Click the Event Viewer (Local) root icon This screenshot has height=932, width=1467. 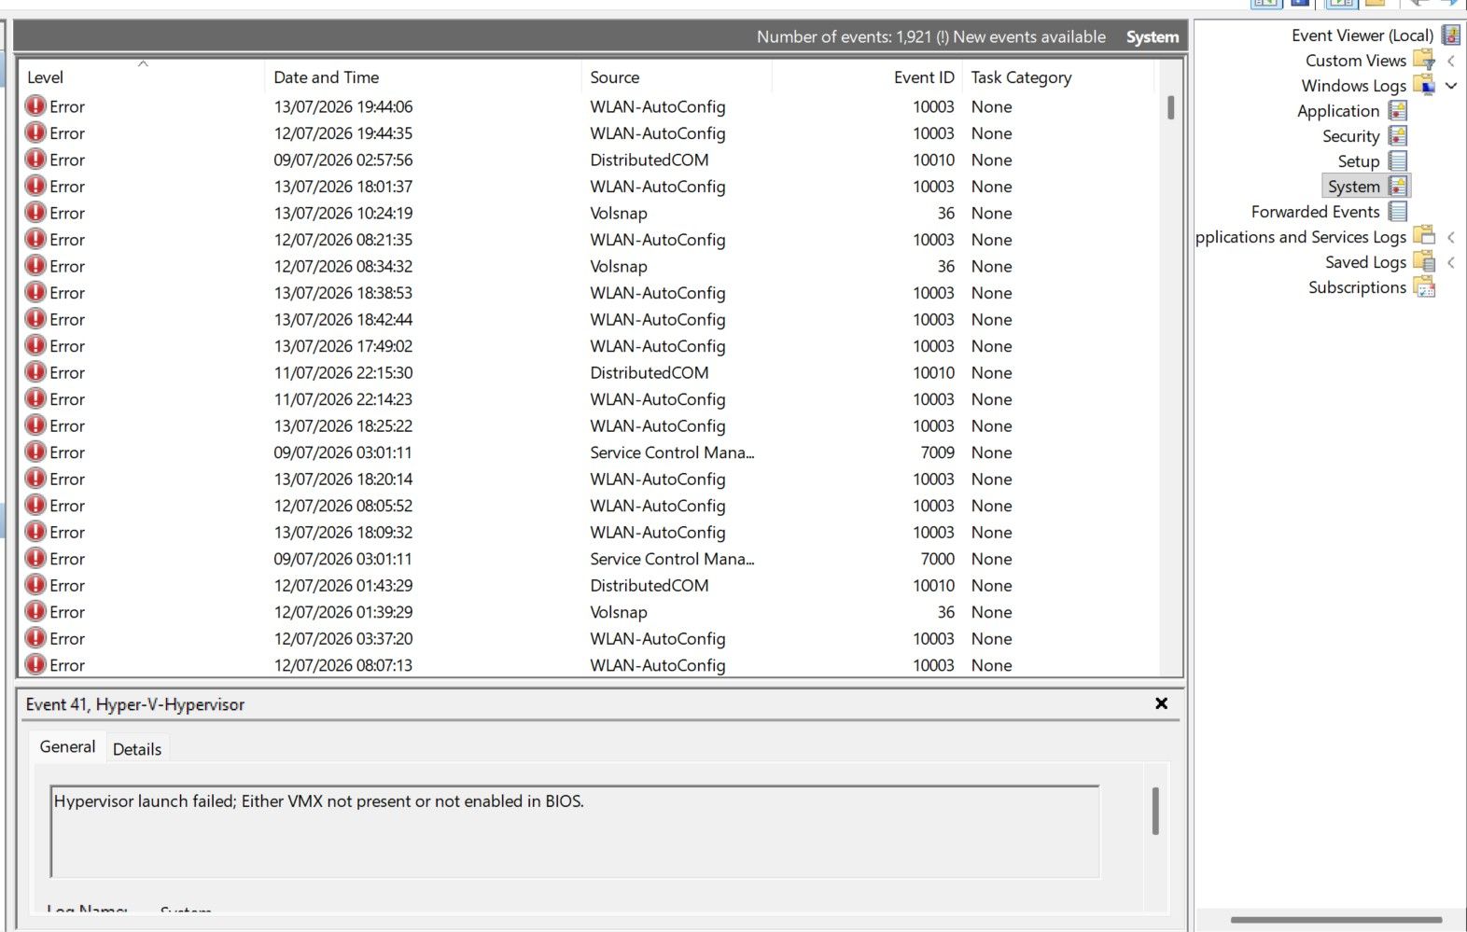pos(1450,35)
